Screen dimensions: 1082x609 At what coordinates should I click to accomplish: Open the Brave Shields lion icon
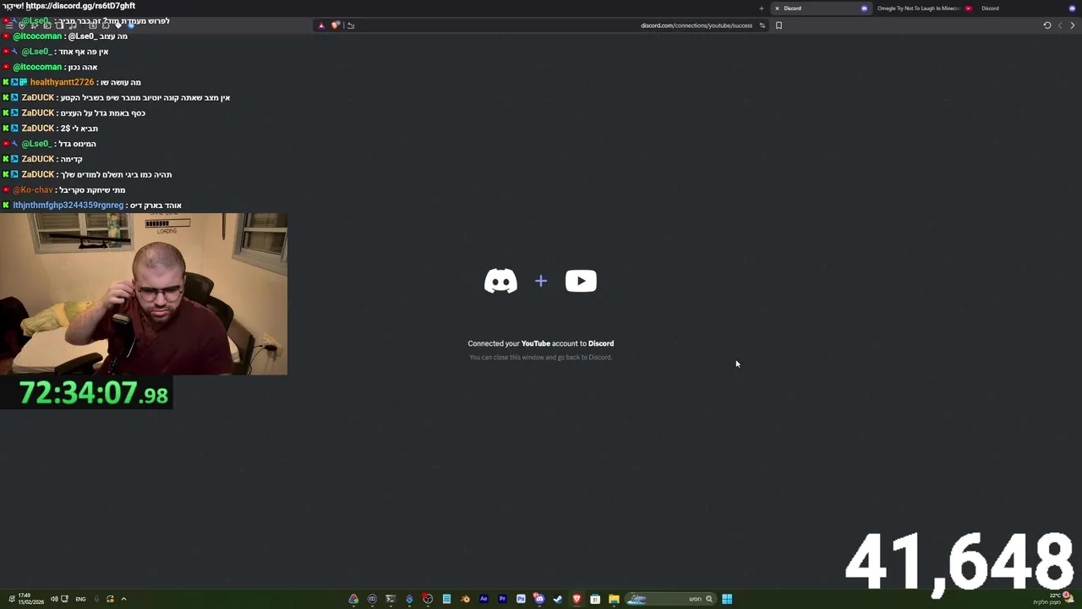(336, 25)
